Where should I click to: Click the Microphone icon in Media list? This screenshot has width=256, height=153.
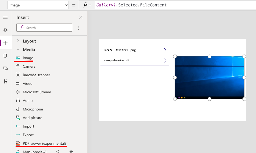pos(18,109)
